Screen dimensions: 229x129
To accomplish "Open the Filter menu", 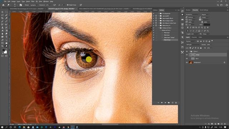I will 33,1.
